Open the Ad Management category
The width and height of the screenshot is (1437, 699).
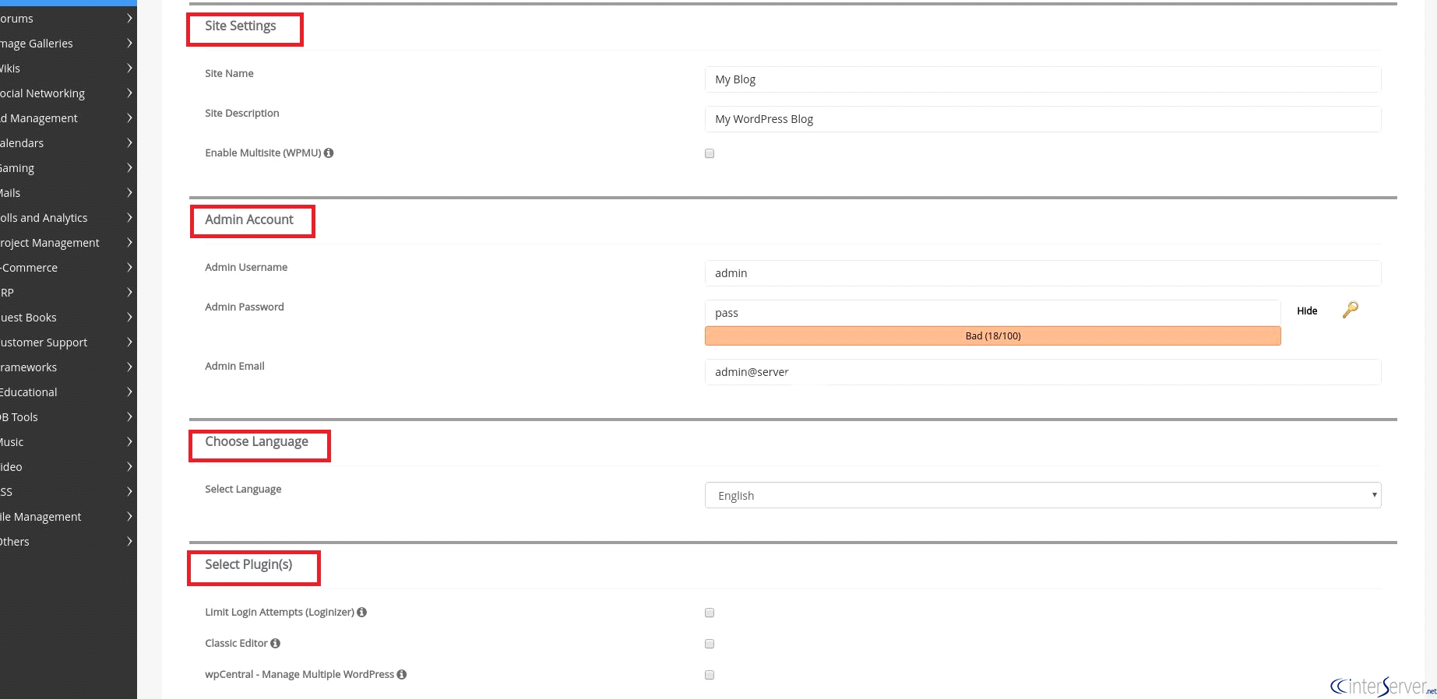(69, 118)
